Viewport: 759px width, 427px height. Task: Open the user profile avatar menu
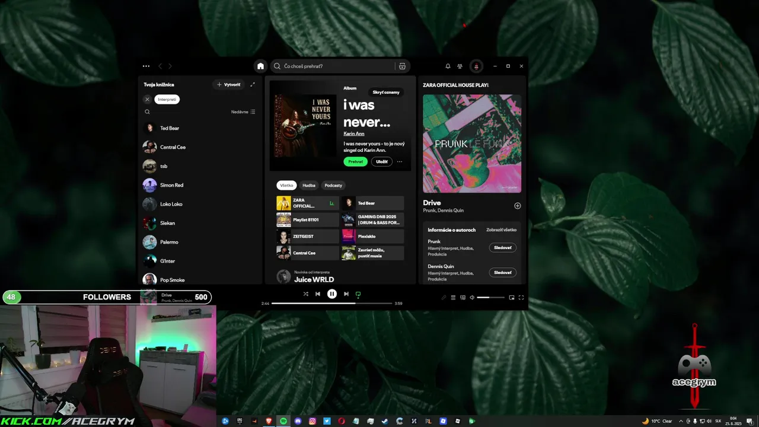[x=476, y=66]
